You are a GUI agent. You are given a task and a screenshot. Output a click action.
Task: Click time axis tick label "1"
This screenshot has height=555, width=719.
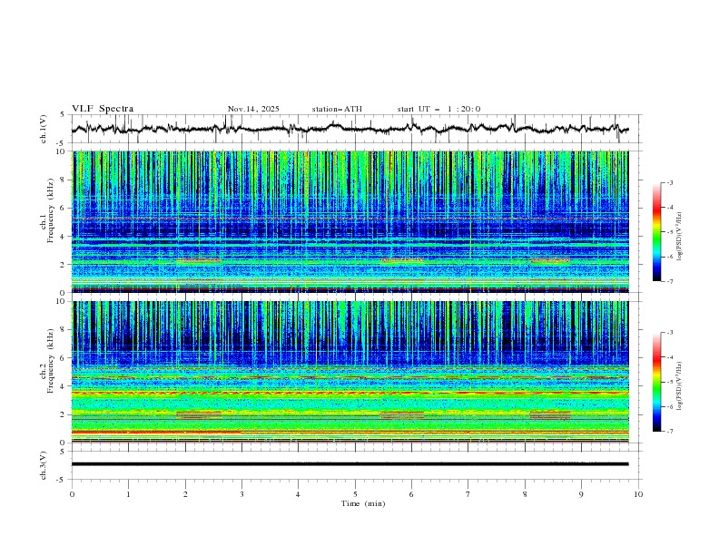coord(128,494)
